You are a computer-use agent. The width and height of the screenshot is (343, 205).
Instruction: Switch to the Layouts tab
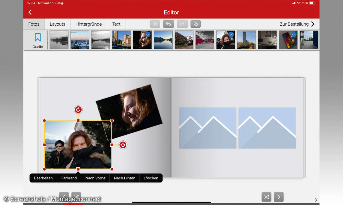point(57,24)
